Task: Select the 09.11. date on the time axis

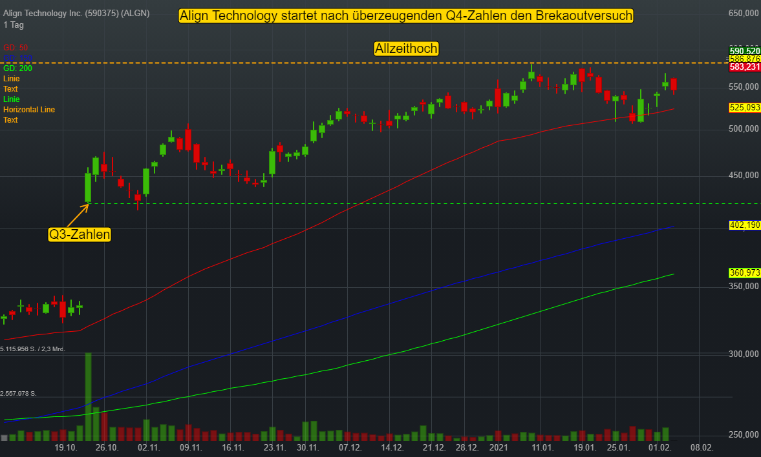Action: 191,447
